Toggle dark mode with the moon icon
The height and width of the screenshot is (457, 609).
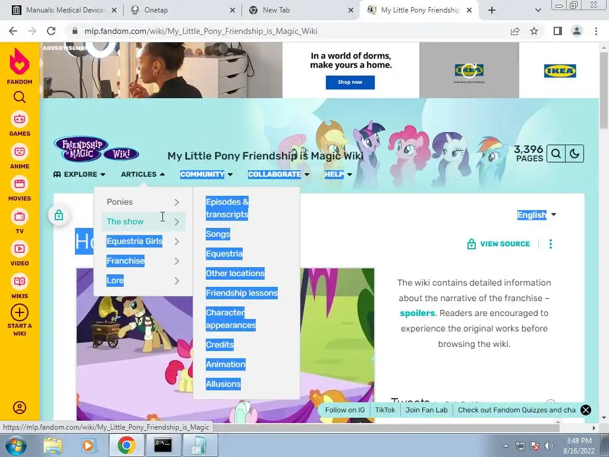pyautogui.click(x=575, y=154)
